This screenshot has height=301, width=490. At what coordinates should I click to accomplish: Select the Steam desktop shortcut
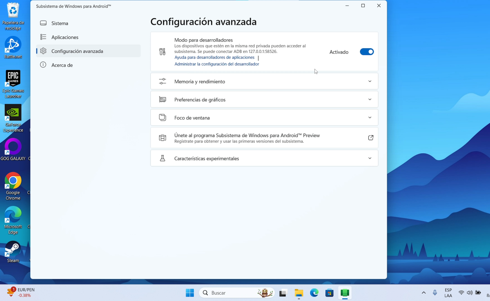[x=13, y=252]
